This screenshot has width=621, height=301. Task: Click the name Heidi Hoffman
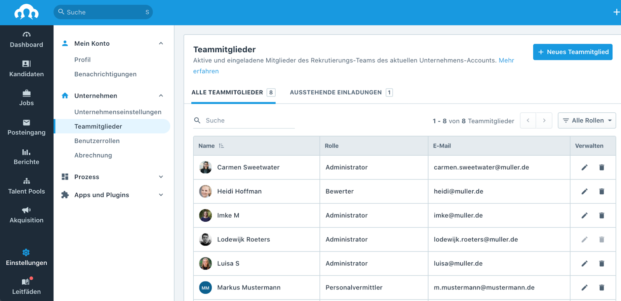click(239, 191)
